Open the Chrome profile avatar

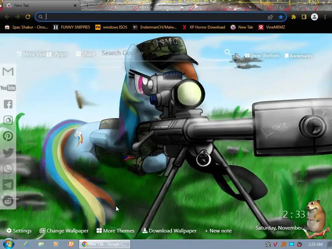pos(314,17)
